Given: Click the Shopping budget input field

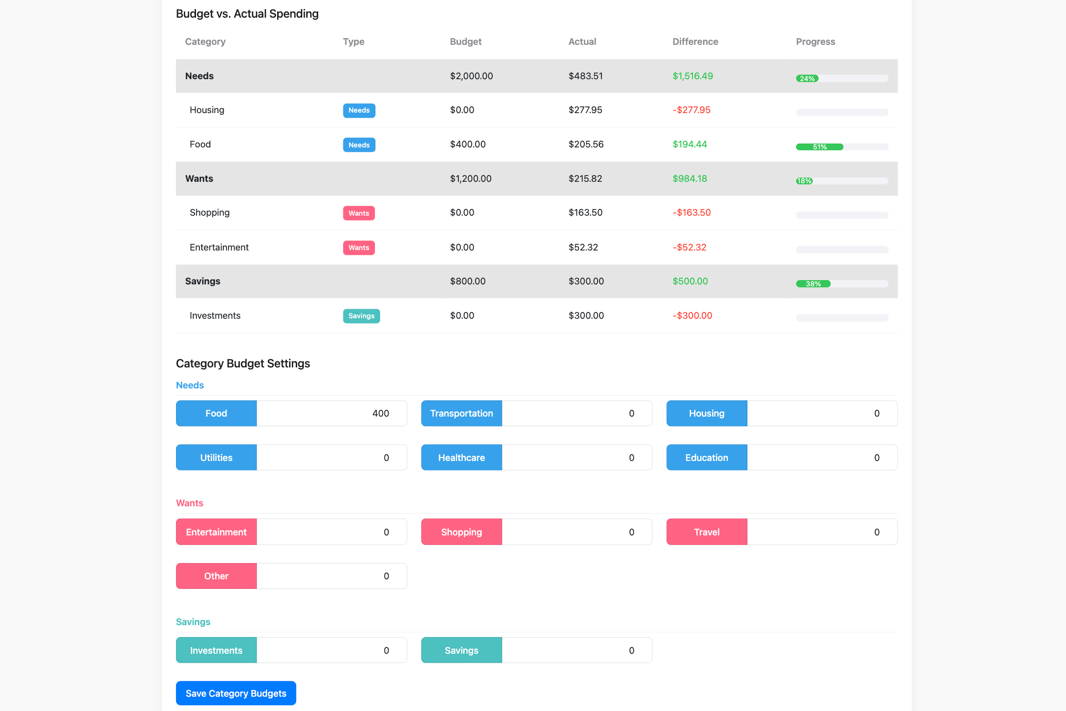Looking at the screenshot, I should tap(577, 532).
